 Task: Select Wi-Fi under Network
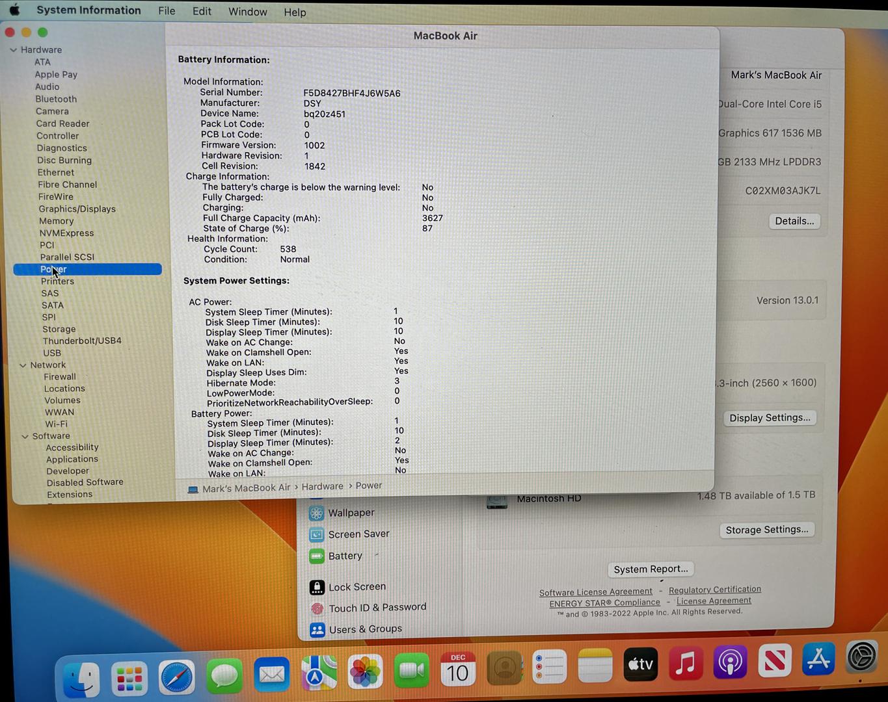[56, 424]
